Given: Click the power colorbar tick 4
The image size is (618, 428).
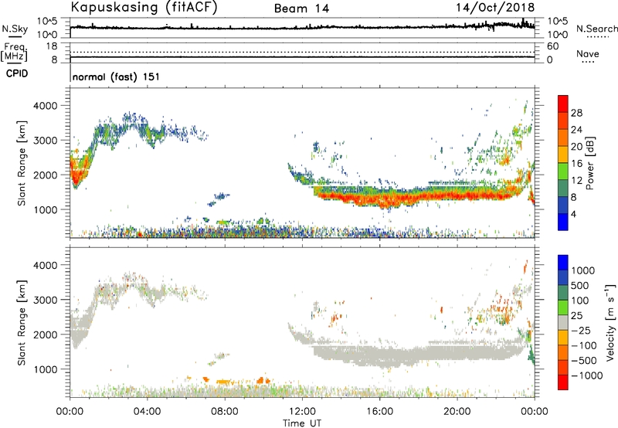Looking at the screenshot, I should 574,214.
